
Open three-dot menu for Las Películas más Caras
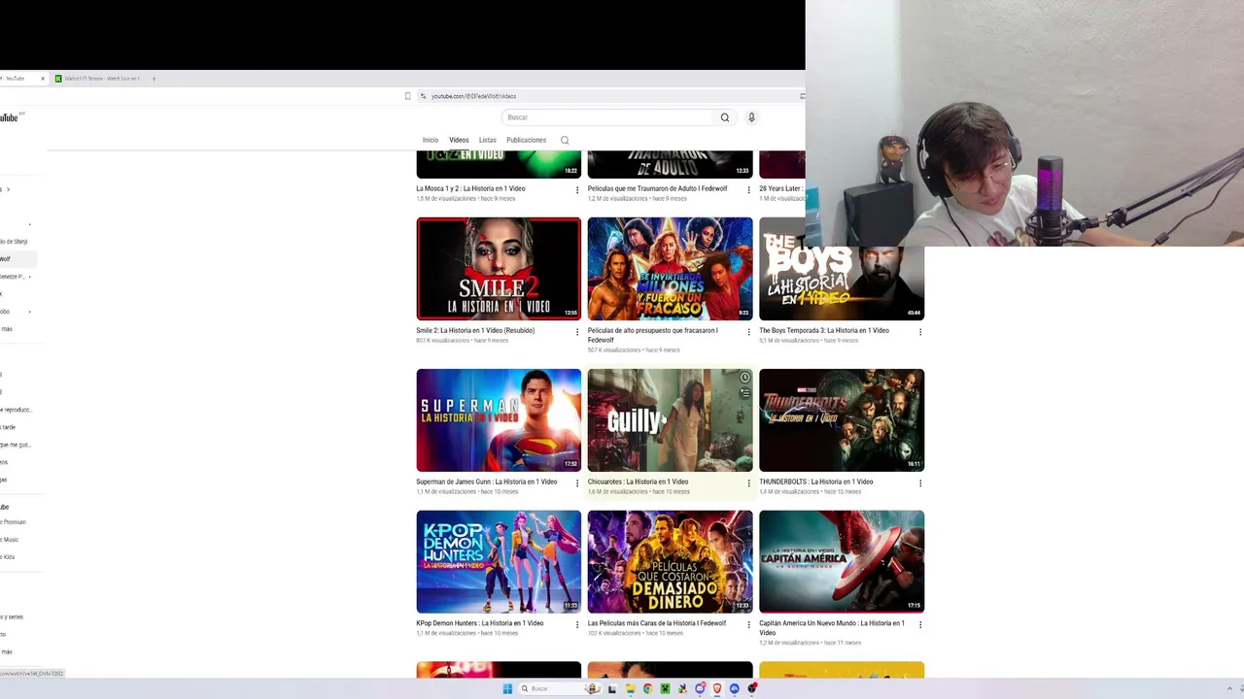[748, 625]
